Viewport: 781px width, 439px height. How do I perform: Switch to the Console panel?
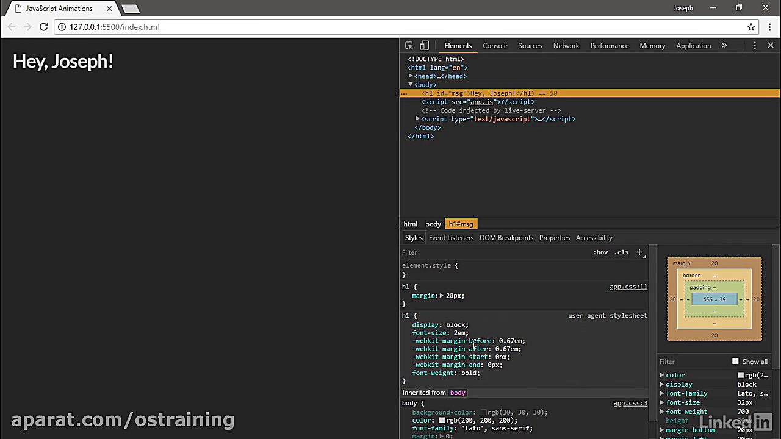(495, 45)
